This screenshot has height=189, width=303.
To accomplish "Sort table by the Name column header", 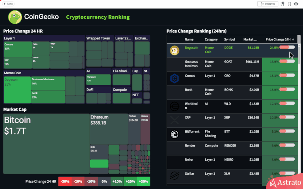I will (x=189, y=39).
